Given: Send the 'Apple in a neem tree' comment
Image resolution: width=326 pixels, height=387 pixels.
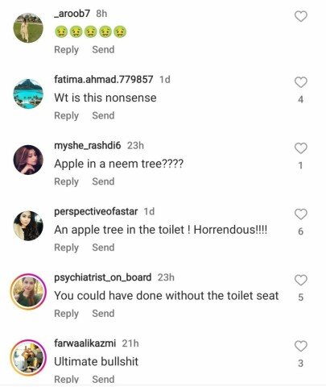Looking at the screenshot, I should coord(103,181).
